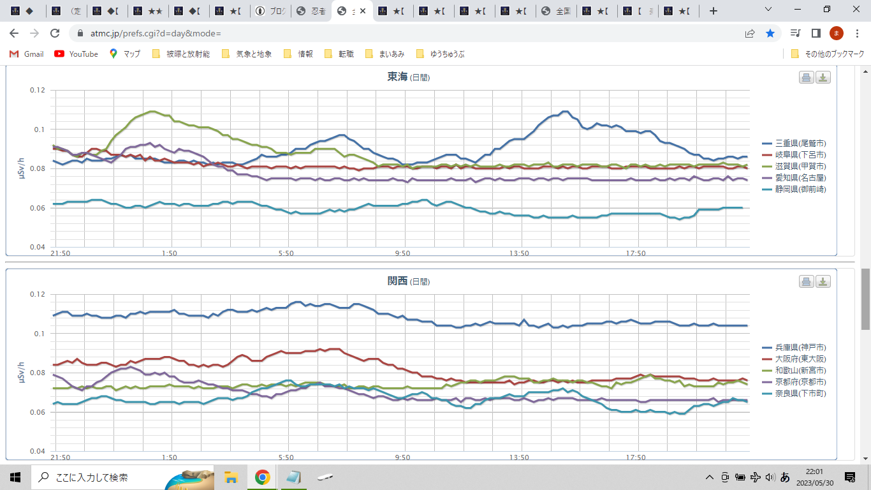Viewport: 871px width, 490px height.
Task: Open the 情報 bookmark folder
Action: 298,54
